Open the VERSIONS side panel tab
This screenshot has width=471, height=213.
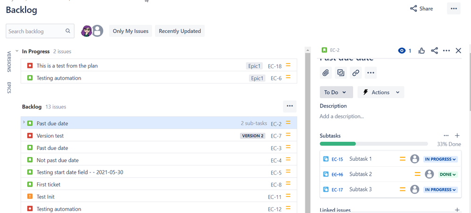pos(8,62)
